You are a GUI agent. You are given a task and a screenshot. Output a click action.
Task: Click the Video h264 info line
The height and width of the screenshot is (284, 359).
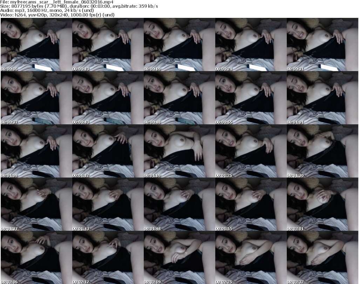60,15
